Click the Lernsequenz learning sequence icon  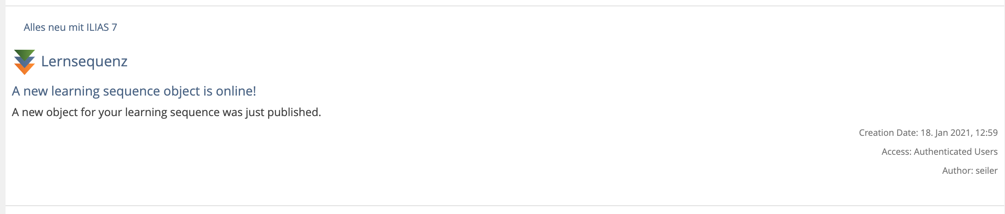pos(24,62)
